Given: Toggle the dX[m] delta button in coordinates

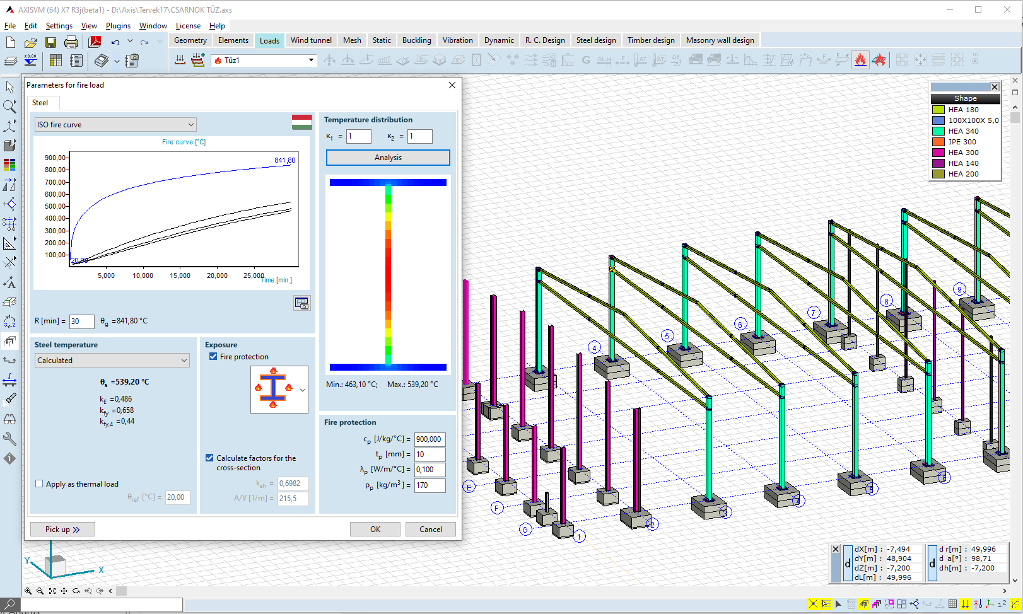Looking at the screenshot, I should [848, 564].
